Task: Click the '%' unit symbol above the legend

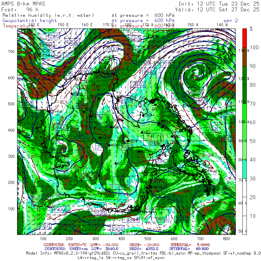Action: click(x=251, y=29)
